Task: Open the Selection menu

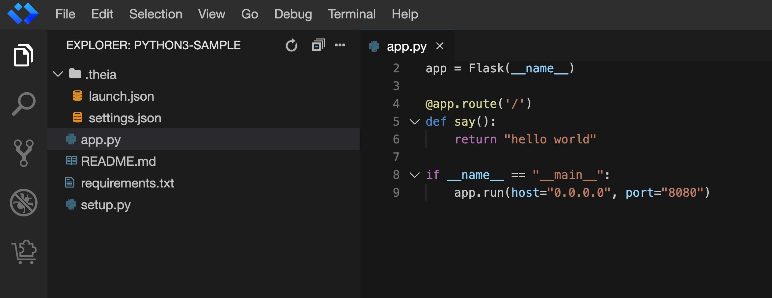Action: point(155,14)
